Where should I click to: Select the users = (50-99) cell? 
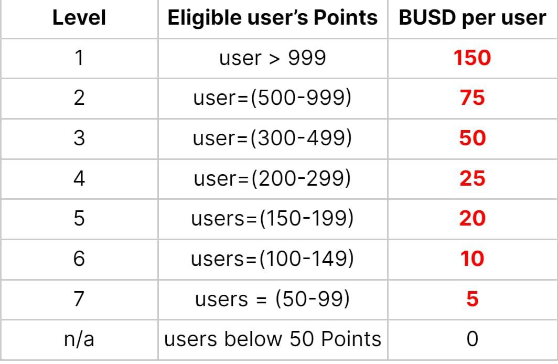pos(273,299)
